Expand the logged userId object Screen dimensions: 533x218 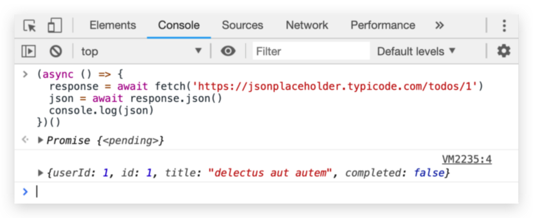click(x=41, y=173)
